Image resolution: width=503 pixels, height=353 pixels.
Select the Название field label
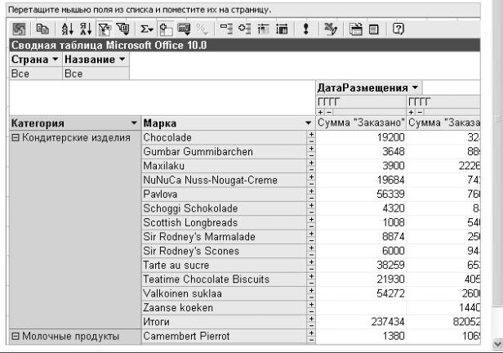[90, 60]
